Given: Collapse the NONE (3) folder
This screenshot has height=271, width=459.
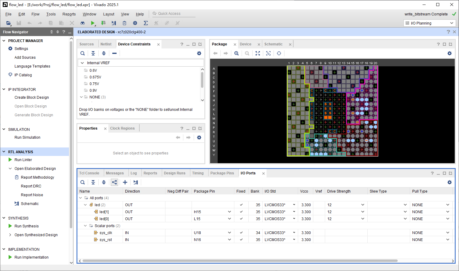Looking at the screenshot, I should click(81, 97).
